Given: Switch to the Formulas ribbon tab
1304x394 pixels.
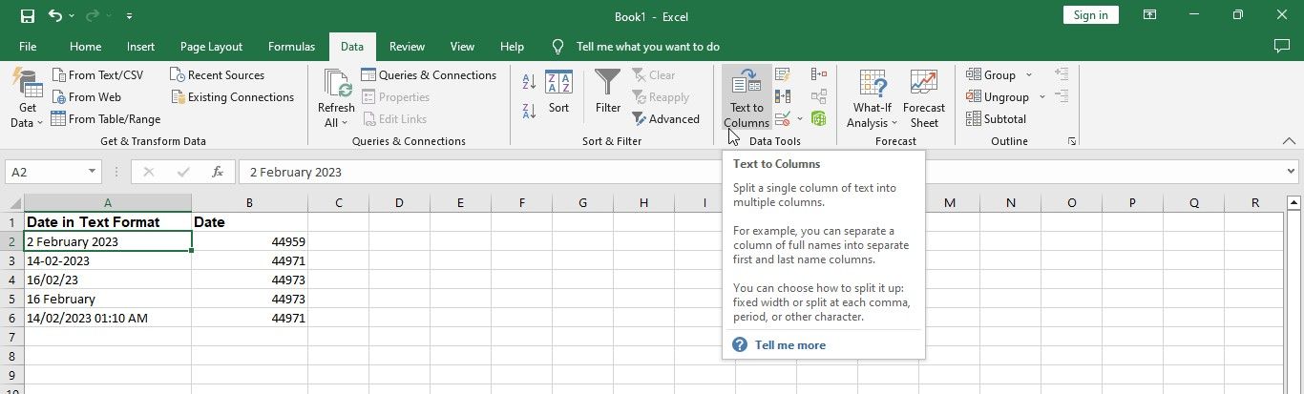Looking at the screenshot, I should tap(291, 47).
